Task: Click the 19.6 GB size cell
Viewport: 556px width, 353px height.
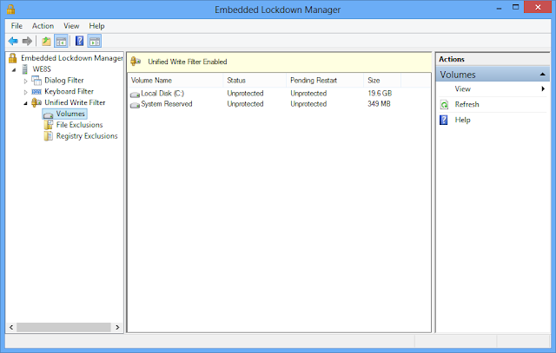Action: 380,93
